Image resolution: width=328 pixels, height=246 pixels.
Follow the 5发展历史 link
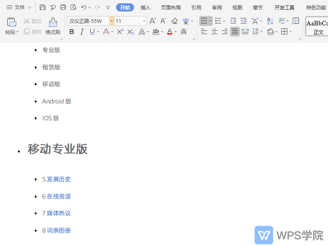pyautogui.click(x=57, y=179)
